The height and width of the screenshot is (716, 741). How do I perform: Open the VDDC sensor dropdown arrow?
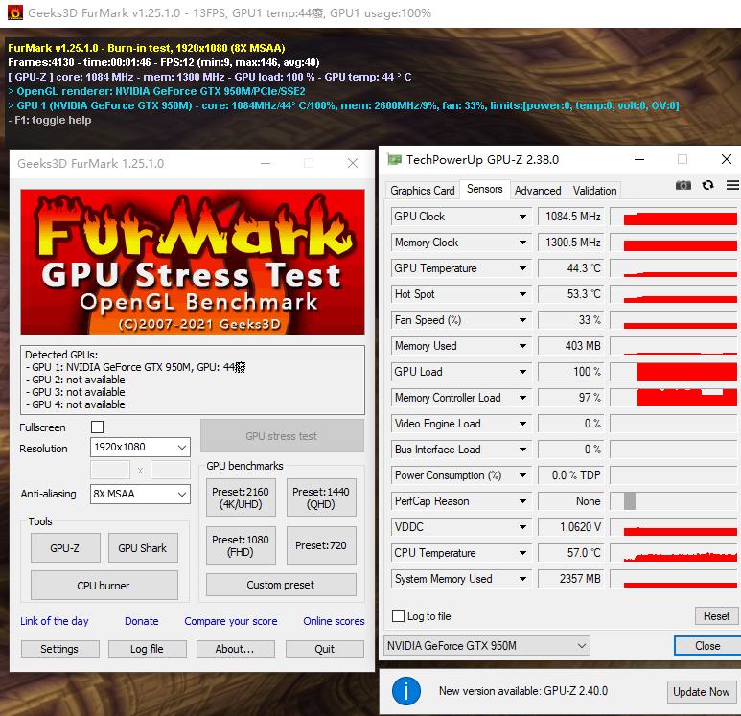[x=522, y=527]
